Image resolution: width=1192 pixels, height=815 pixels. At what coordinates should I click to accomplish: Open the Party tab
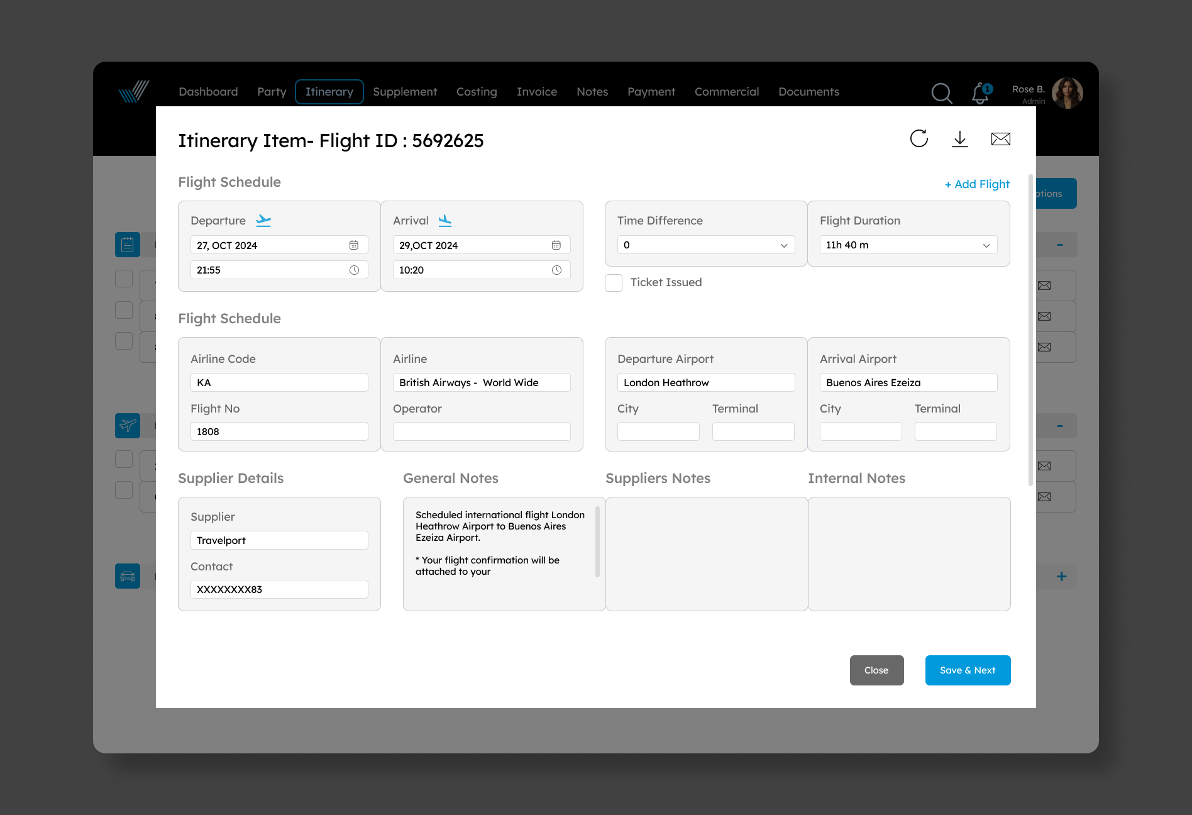272,92
